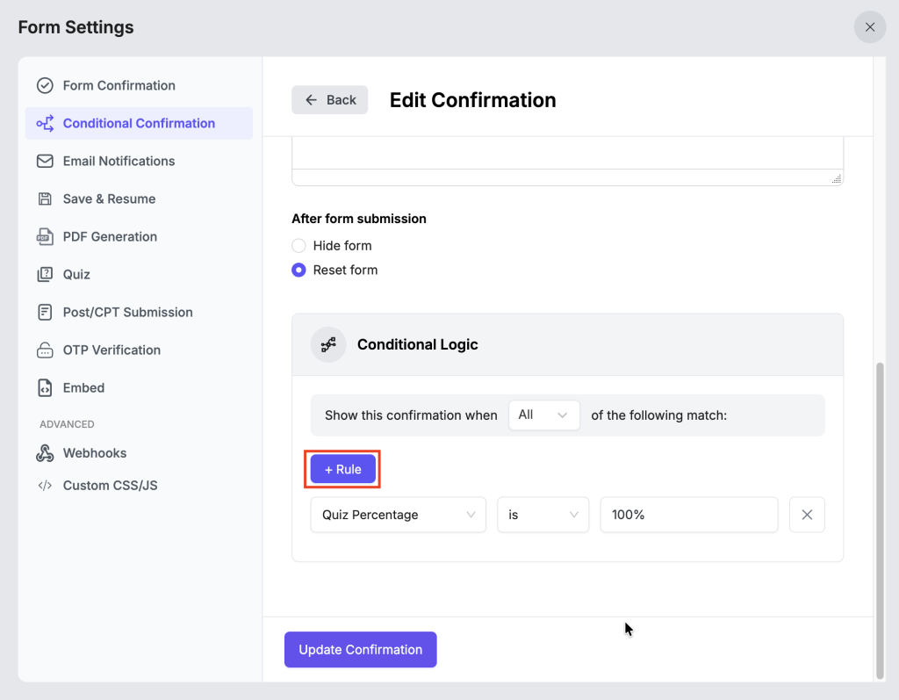Click 'of the following match:' text
The height and width of the screenshot is (700, 899).
click(x=658, y=415)
